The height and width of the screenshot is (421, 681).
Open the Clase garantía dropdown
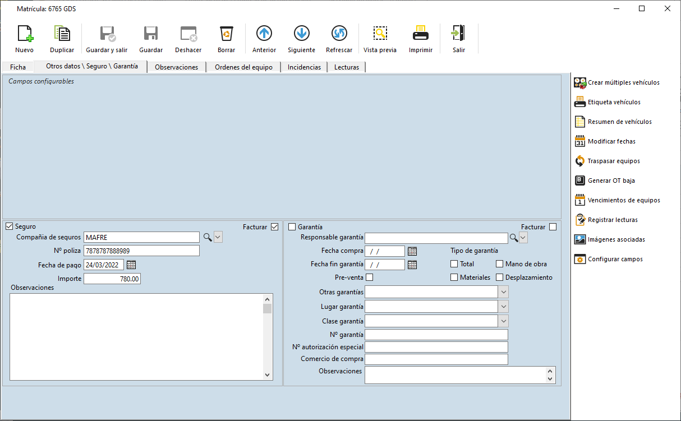[x=503, y=321]
